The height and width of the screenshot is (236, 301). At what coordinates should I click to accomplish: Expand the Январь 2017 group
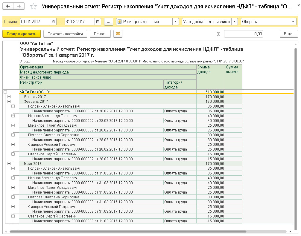pos(9,96)
